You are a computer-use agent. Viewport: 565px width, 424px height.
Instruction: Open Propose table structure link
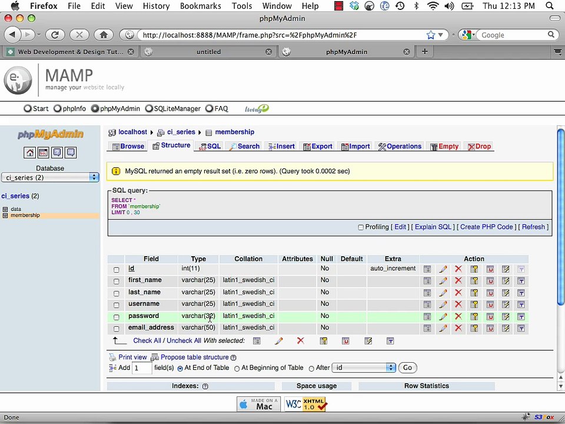point(195,357)
